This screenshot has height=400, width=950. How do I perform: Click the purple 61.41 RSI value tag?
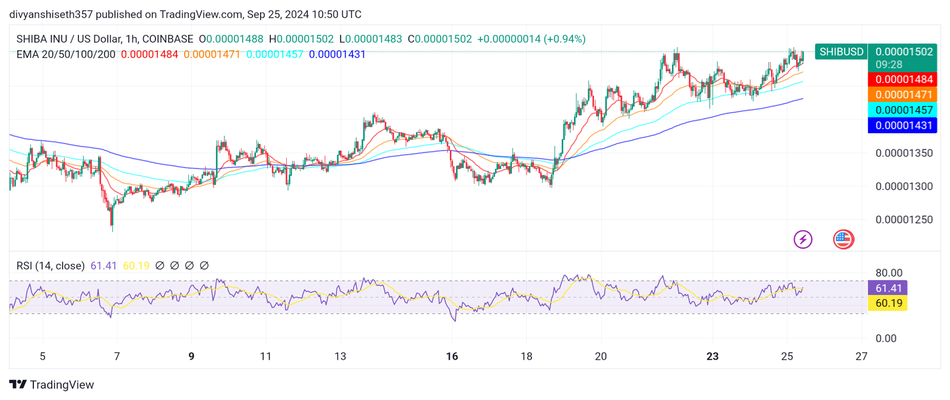click(888, 288)
